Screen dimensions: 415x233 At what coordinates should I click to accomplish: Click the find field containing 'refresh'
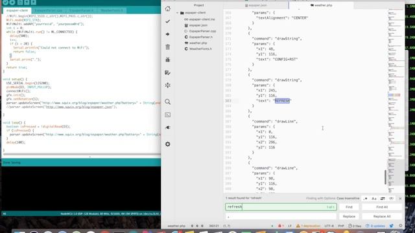coord(281,207)
